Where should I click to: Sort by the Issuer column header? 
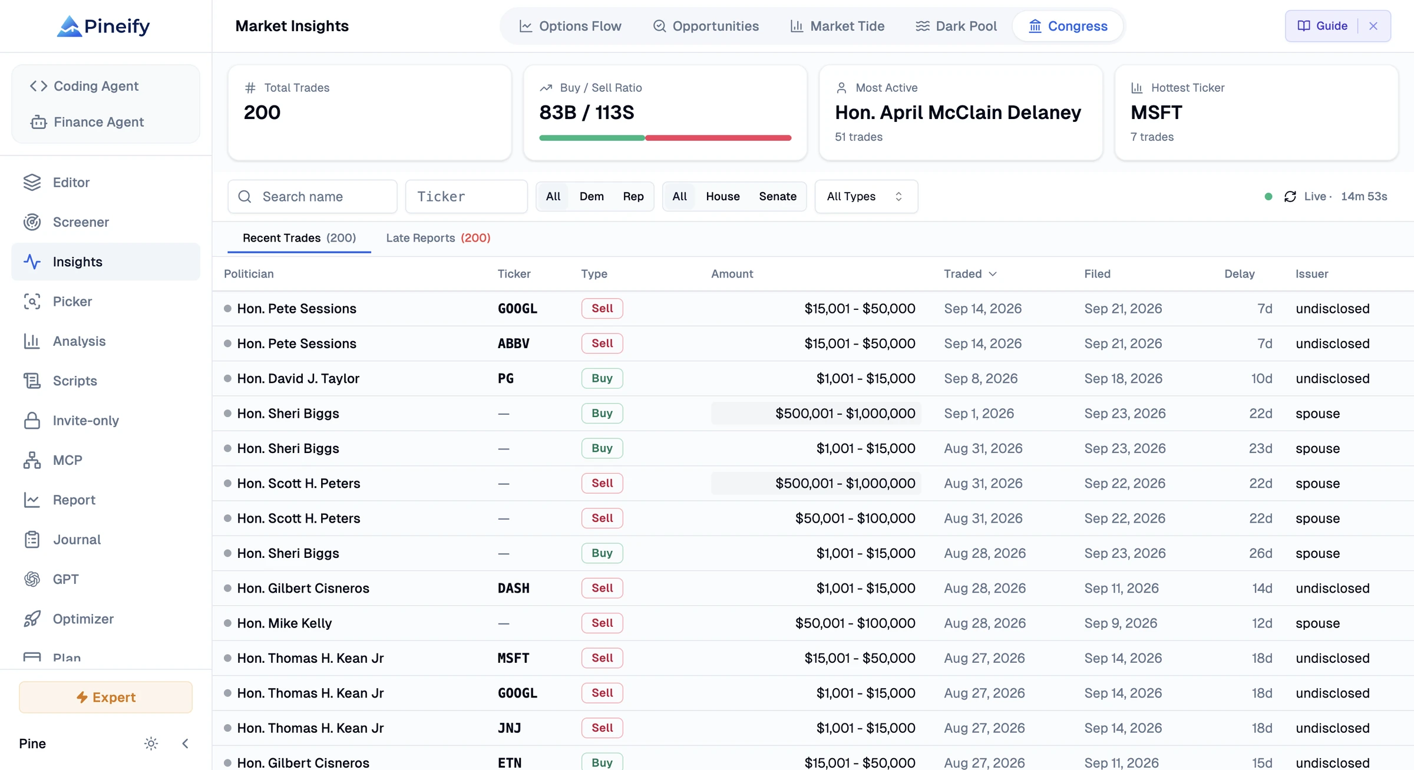(1311, 274)
